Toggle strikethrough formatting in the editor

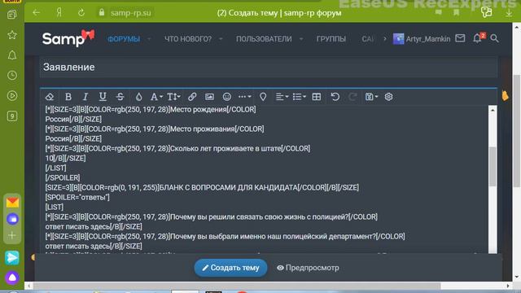(x=120, y=97)
